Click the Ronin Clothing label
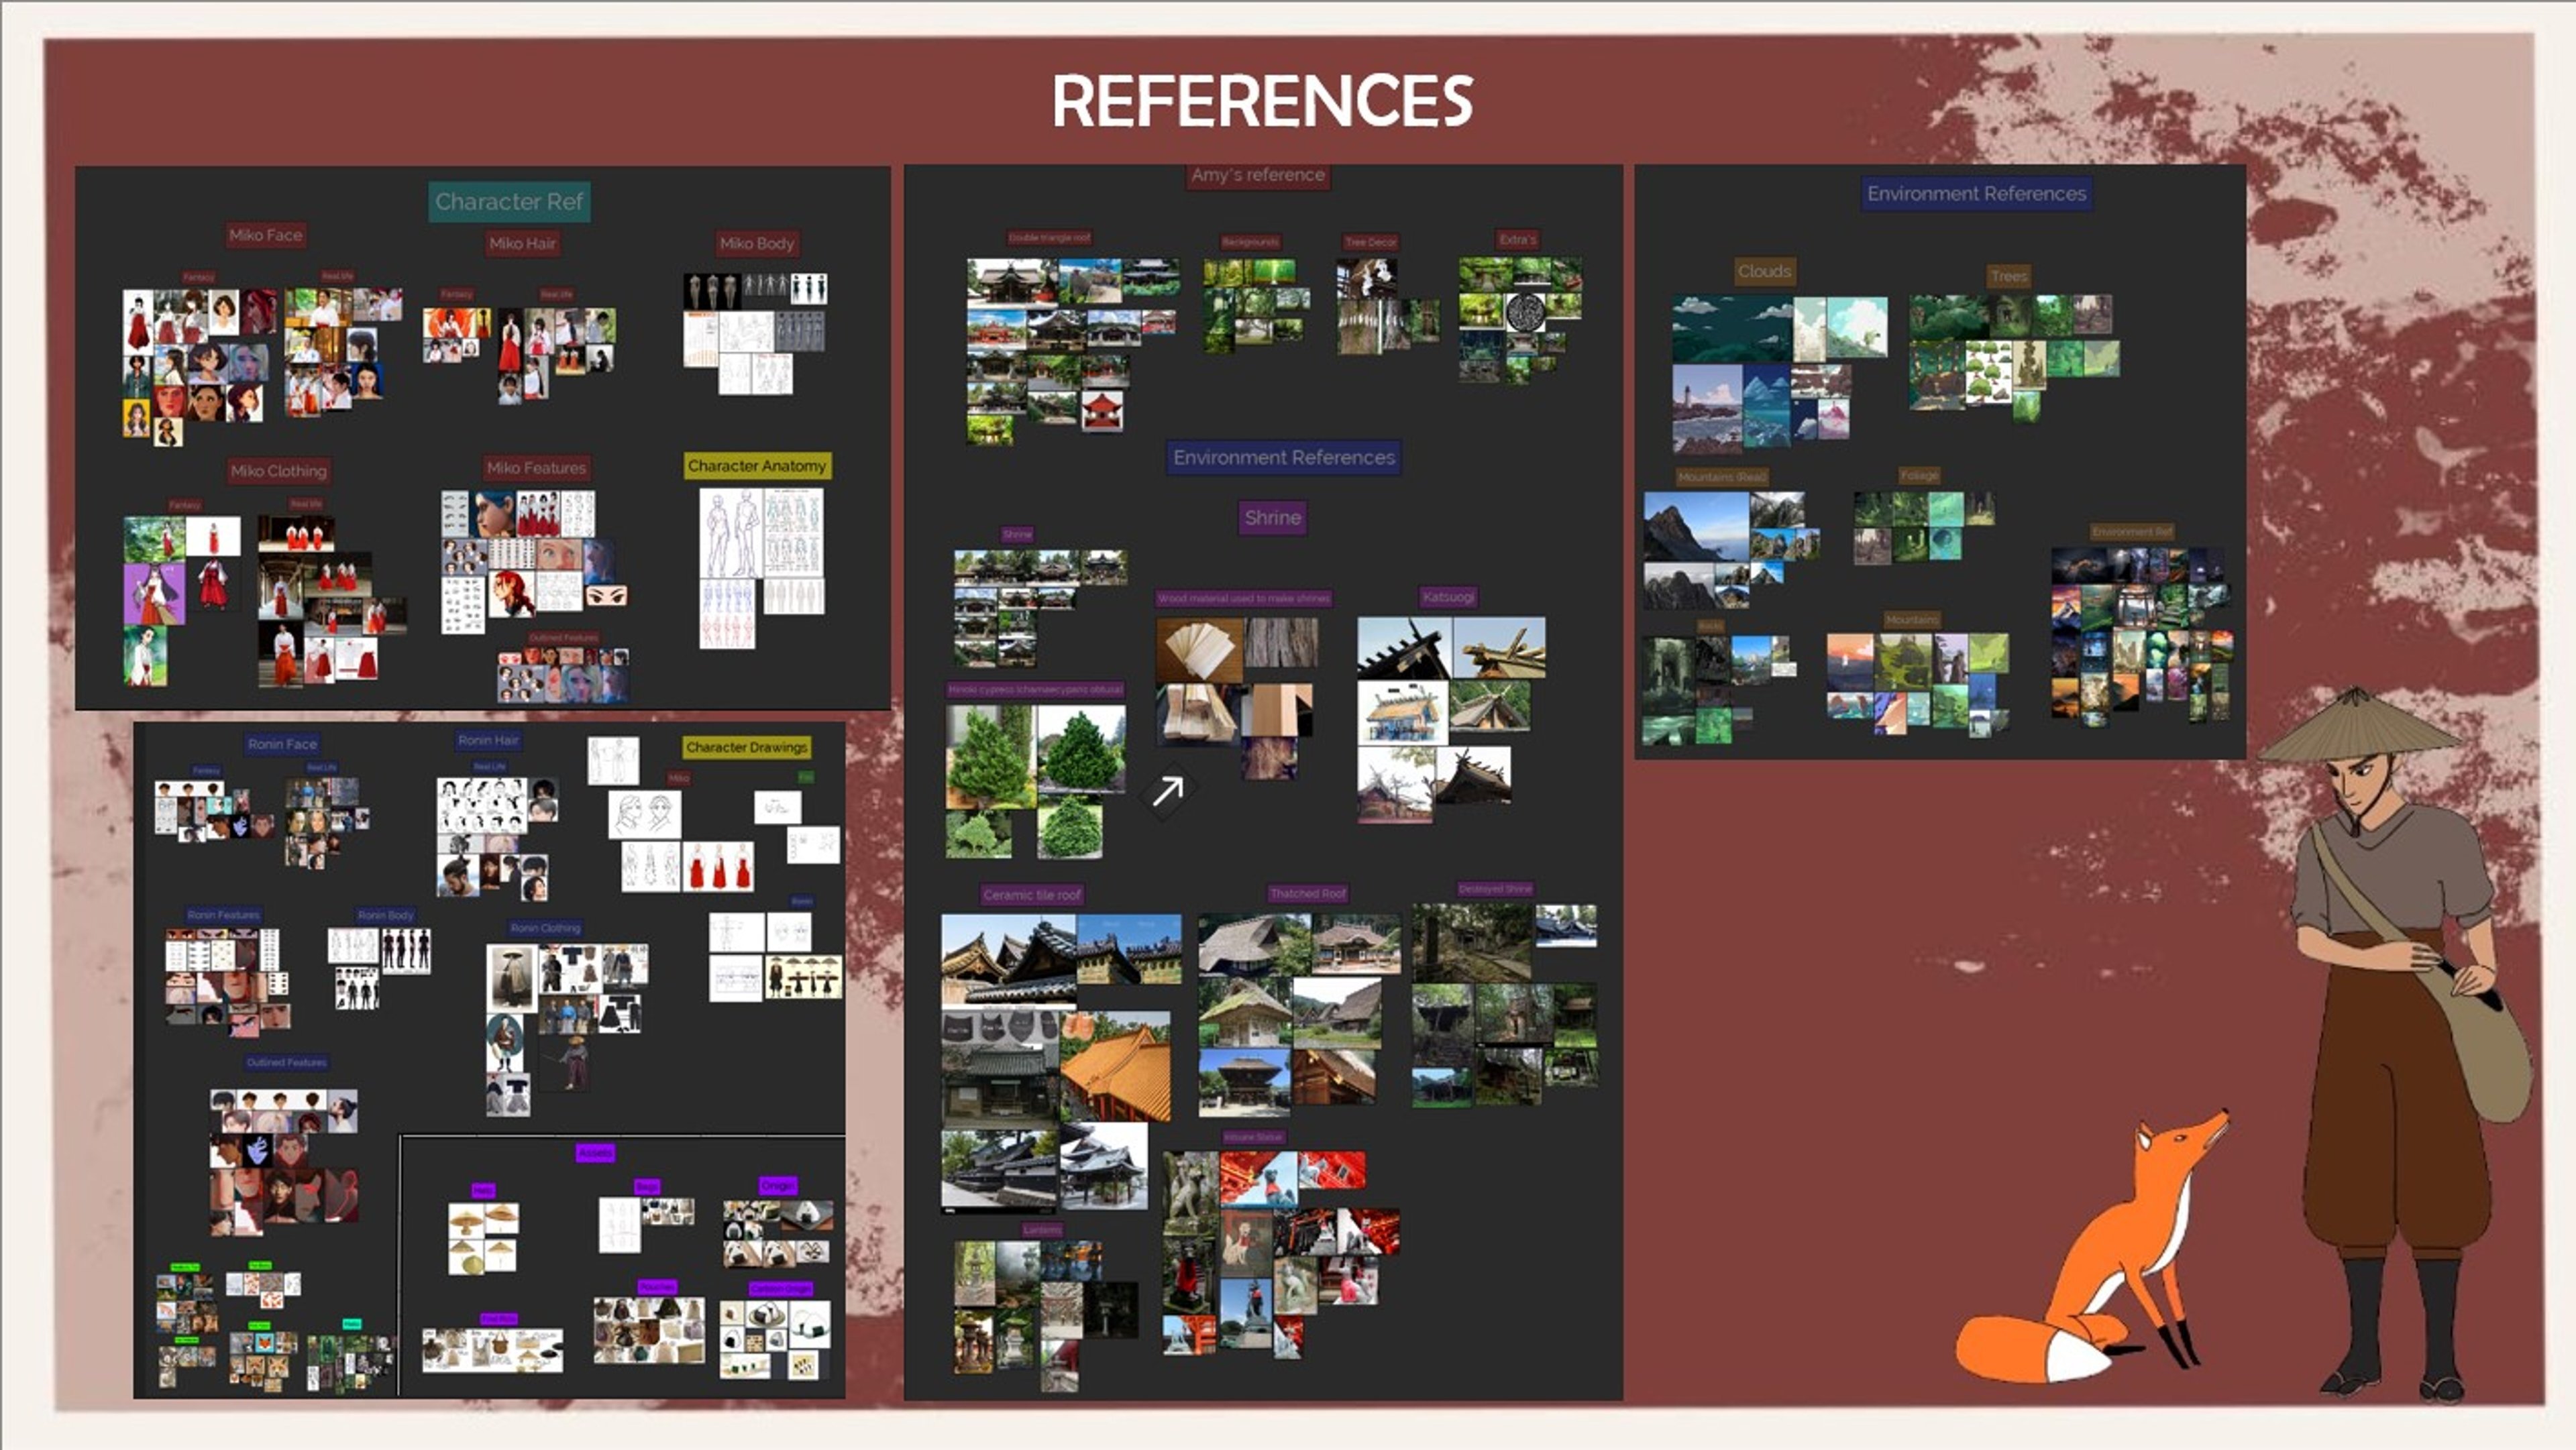The height and width of the screenshot is (1450, 2576). pyautogui.click(x=545, y=928)
